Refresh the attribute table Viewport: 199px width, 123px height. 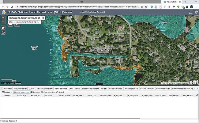60,92
